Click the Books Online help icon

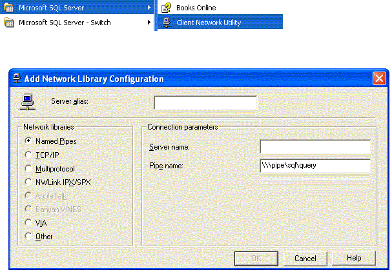(166, 8)
